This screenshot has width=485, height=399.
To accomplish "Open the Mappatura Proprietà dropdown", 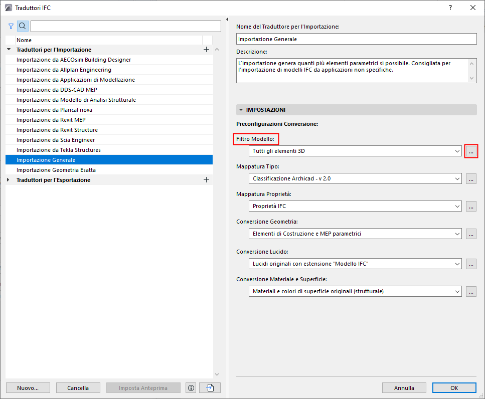I will [355, 206].
